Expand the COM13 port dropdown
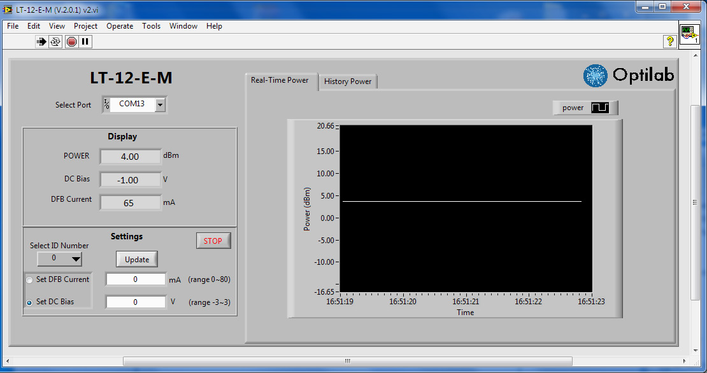This screenshot has height=373, width=707. click(161, 104)
